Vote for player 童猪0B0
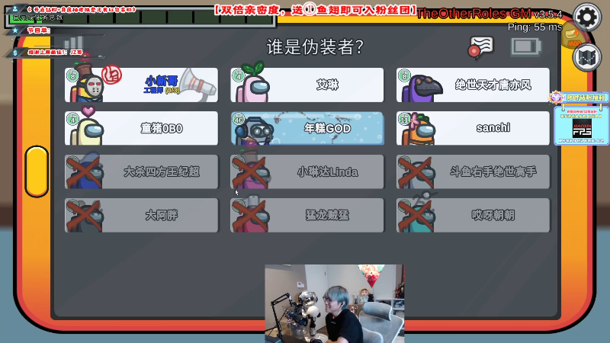The image size is (610, 343). [x=141, y=128]
